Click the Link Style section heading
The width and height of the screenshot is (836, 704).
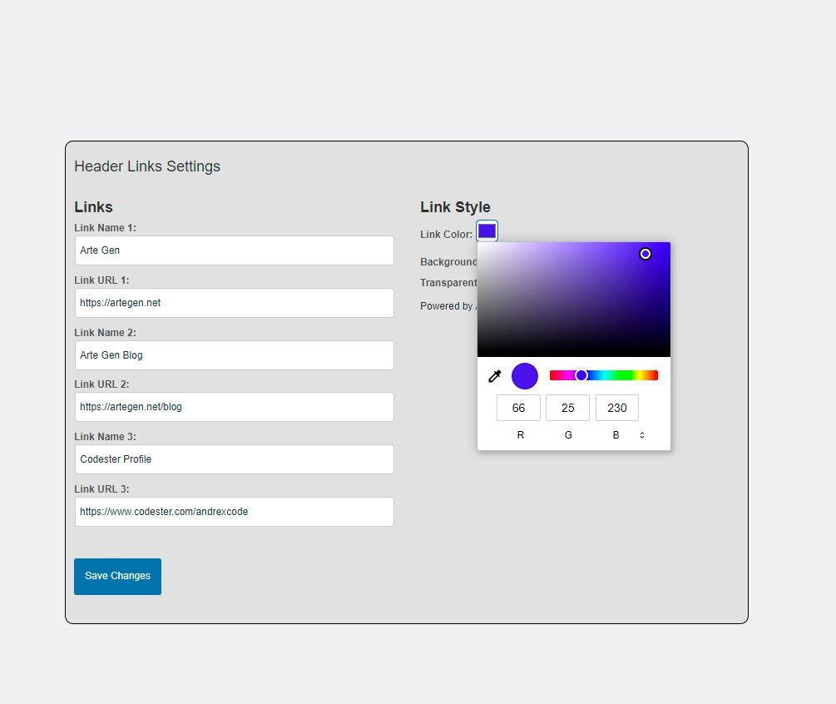coord(455,207)
